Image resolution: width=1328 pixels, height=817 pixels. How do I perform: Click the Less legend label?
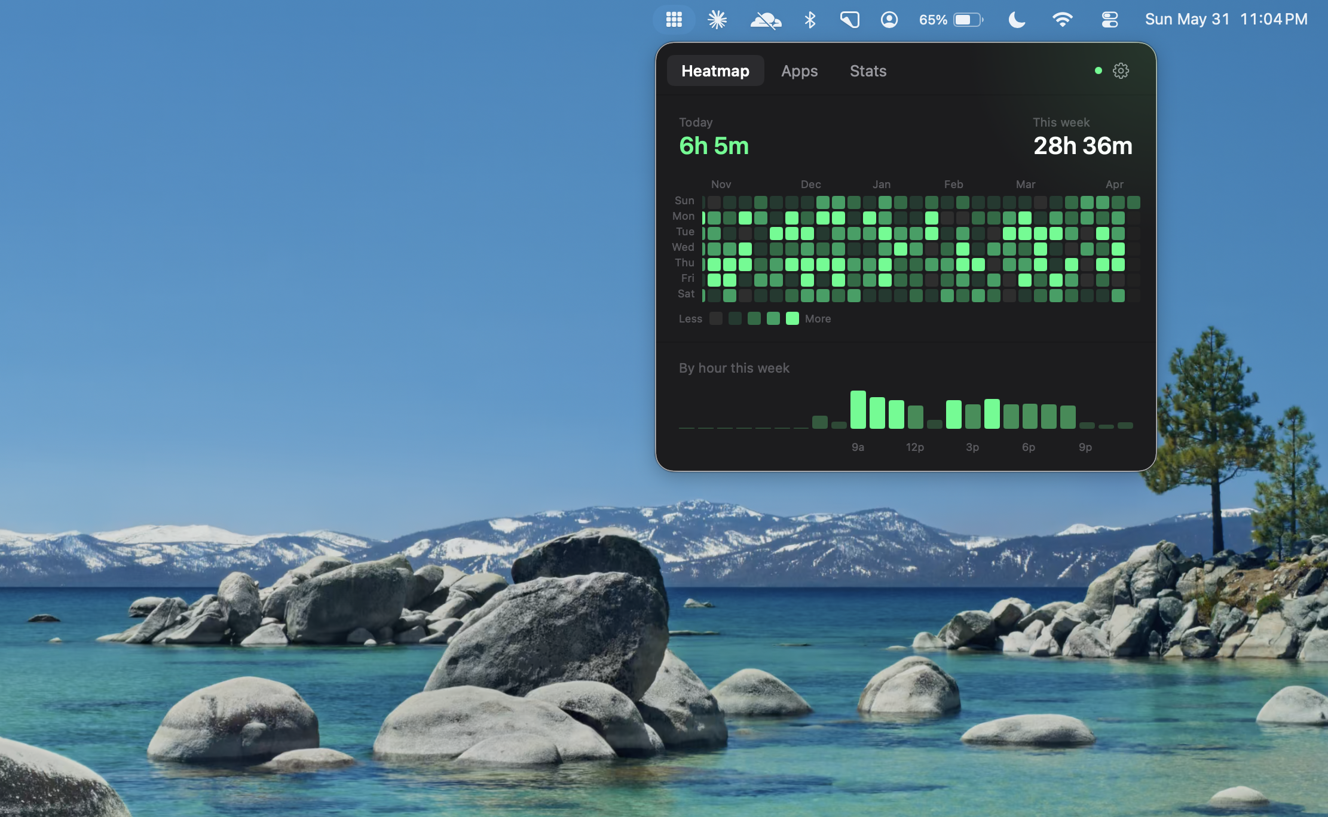(x=690, y=318)
